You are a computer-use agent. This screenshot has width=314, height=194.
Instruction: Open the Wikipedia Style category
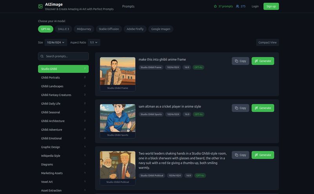(x=63, y=156)
